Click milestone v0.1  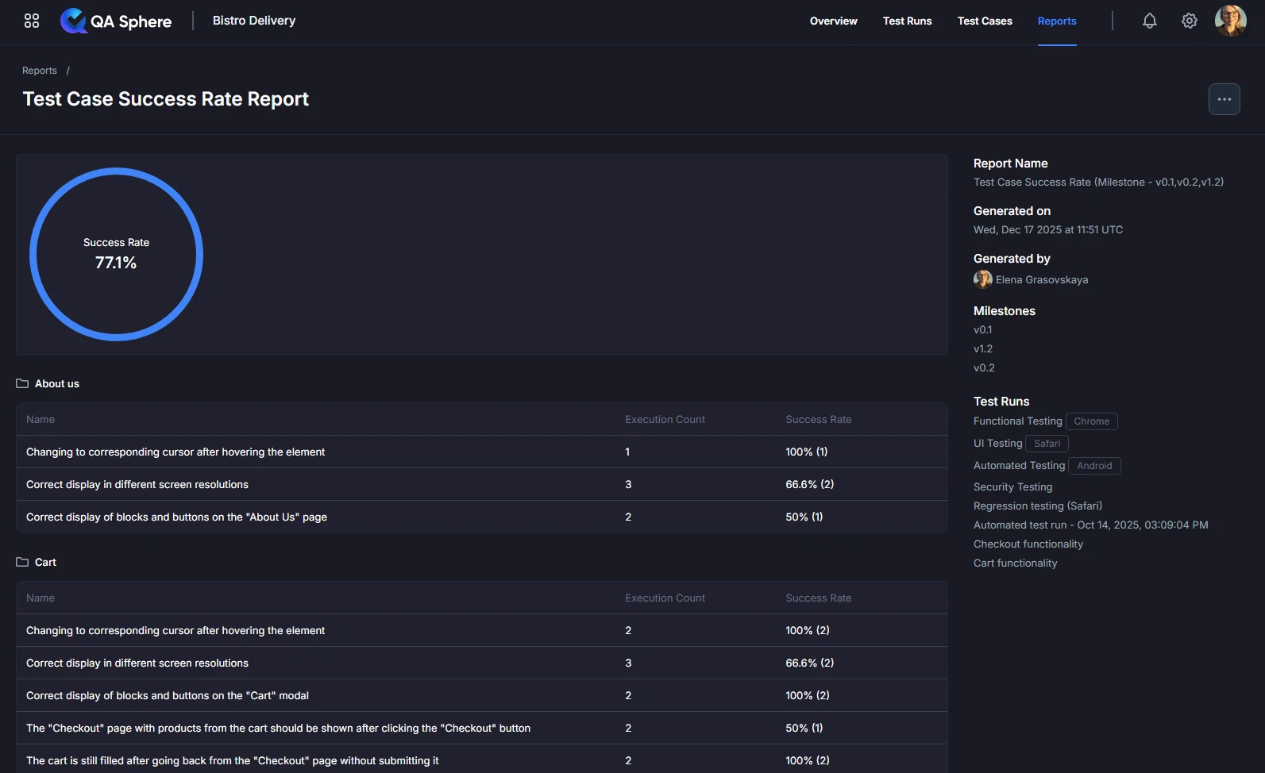[x=982, y=329]
